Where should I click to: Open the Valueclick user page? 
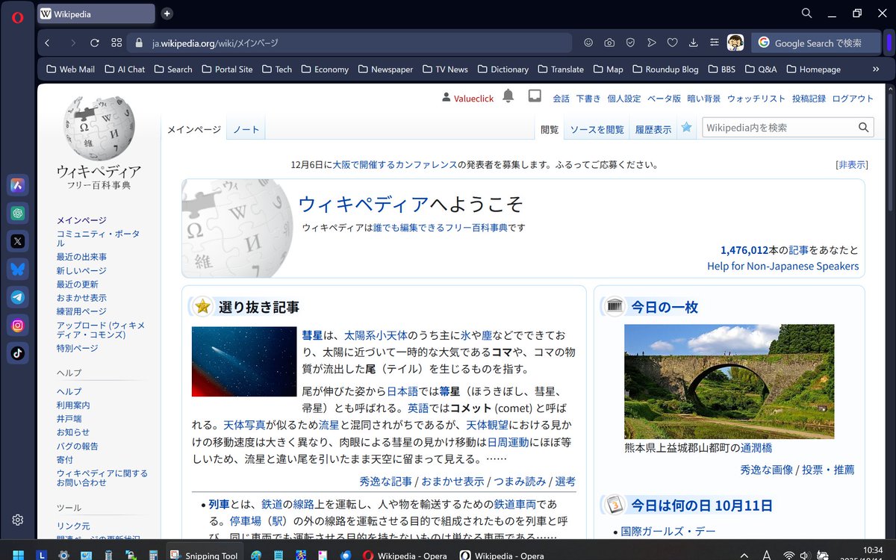(473, 99)
